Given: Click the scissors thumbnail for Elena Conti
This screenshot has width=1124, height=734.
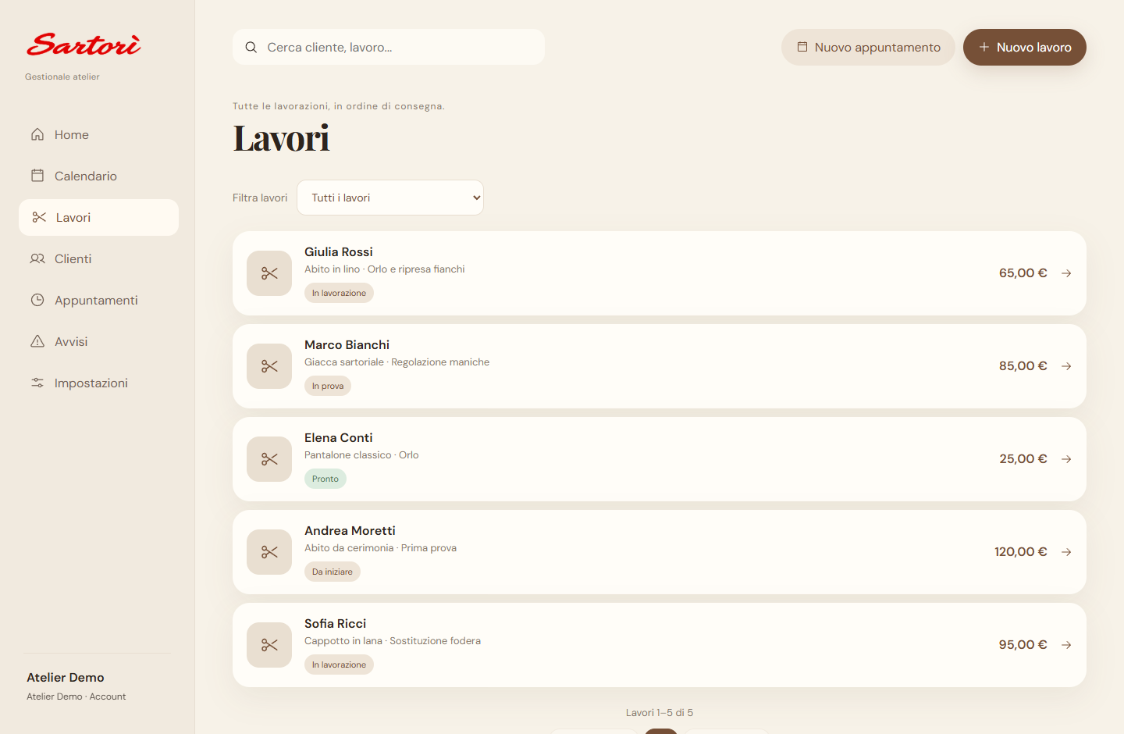Looking at the screenshot, I should coord(269,459).
